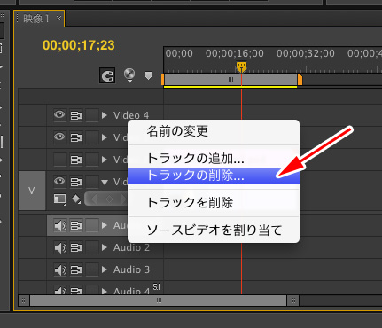Screen dimensions: 382x328
Task: Toggle sync lock on Audio 3 track
Action: point(76,269)
